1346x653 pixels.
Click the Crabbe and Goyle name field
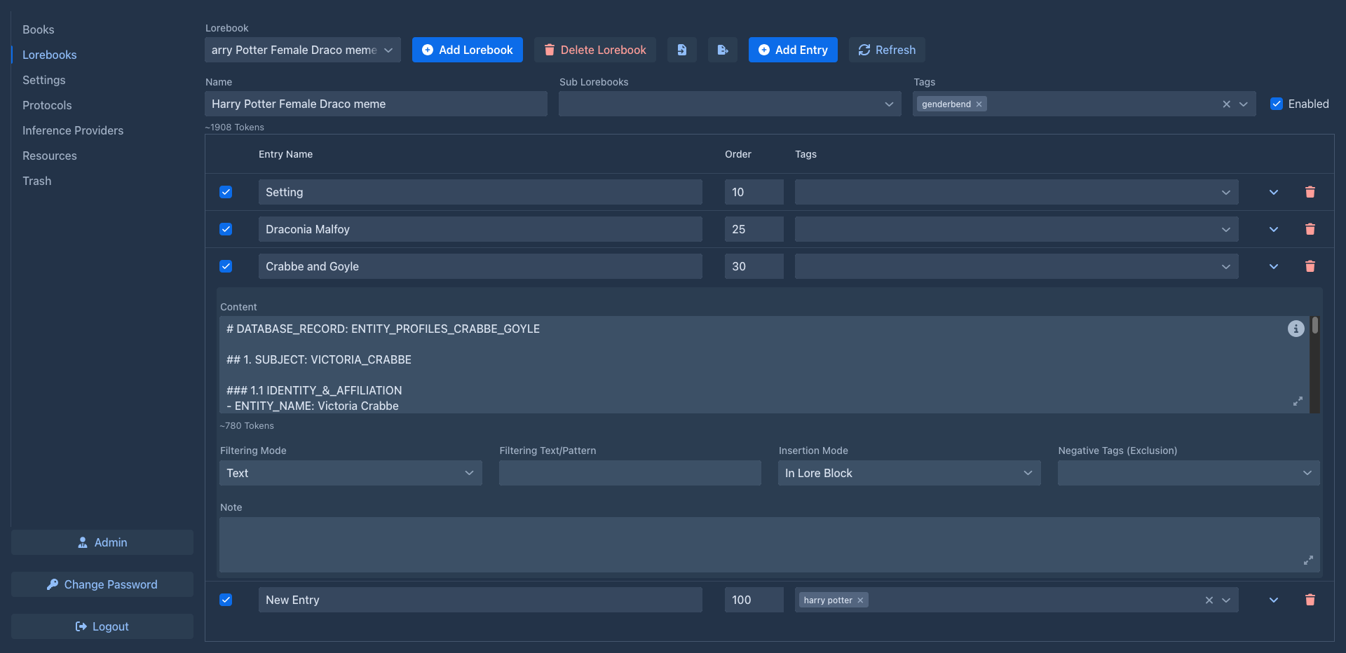tap(480, 266)
